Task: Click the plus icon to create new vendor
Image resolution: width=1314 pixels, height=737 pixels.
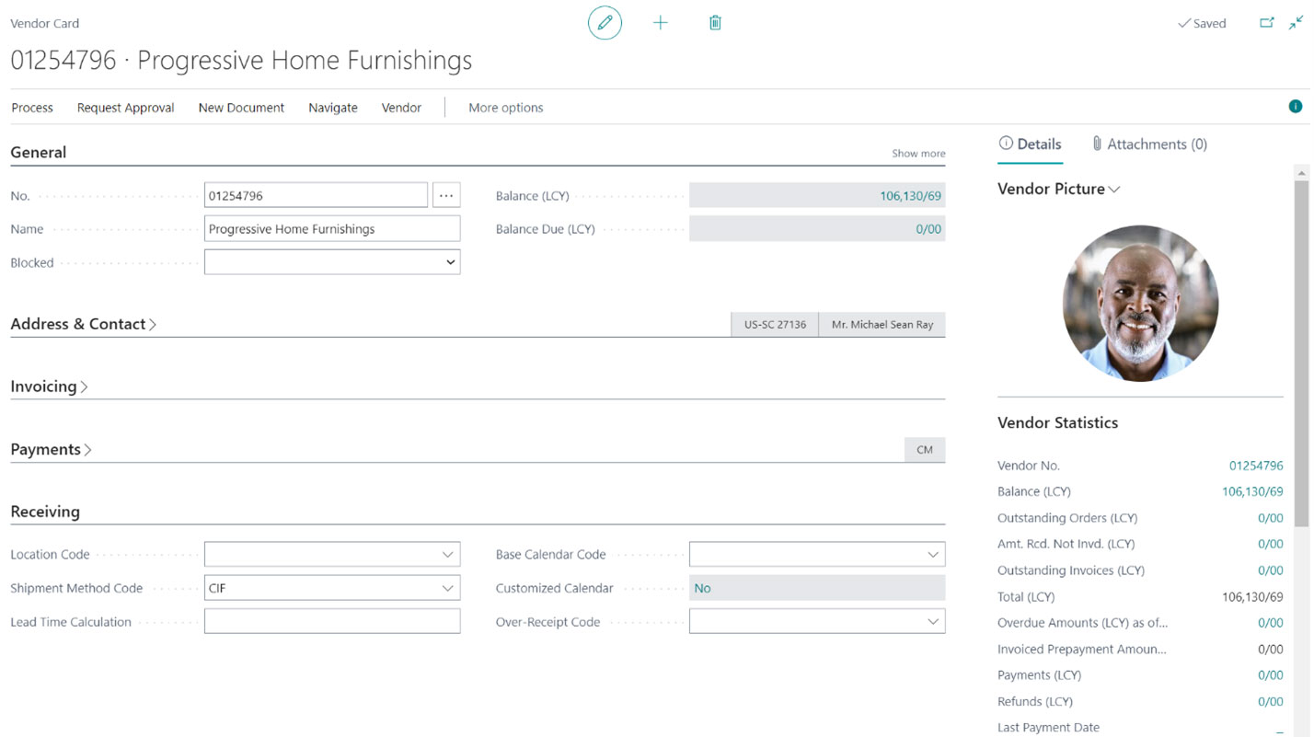Action: coord(660,23)
